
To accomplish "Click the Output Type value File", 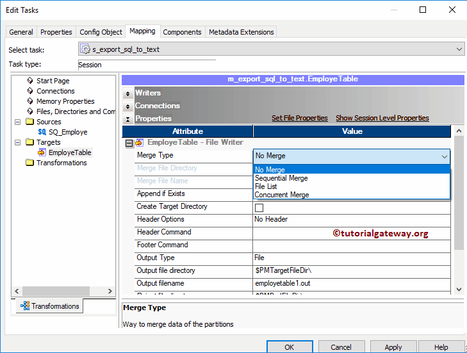I will (352, 258).
